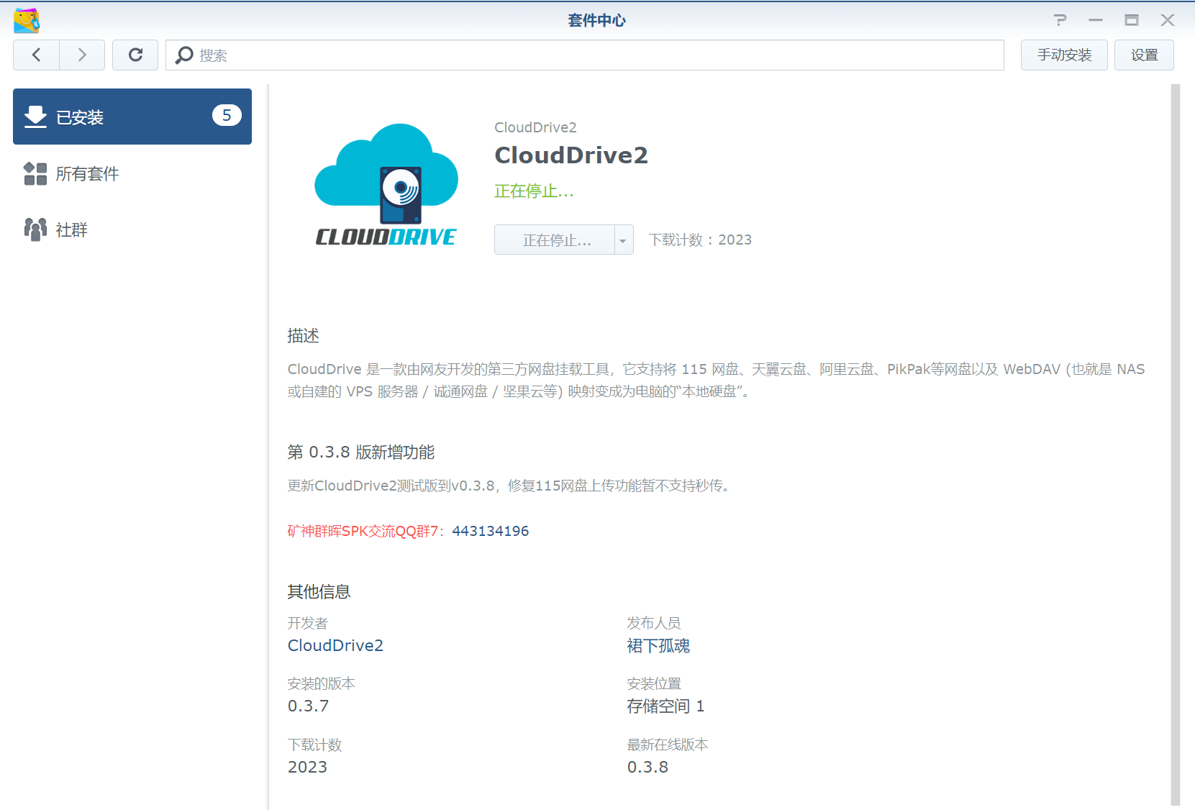The width and height of the screenshot is (1195, 810).
Task: Click the download count value 2023 under 下载计数
Action: [307, 767]
